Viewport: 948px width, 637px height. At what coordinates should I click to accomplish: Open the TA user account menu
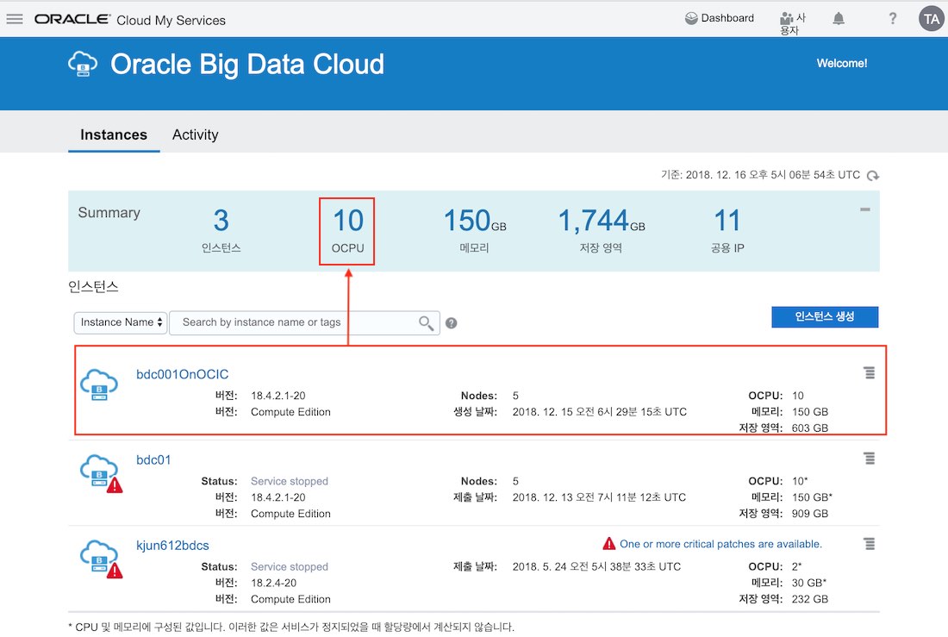point(931,18)
